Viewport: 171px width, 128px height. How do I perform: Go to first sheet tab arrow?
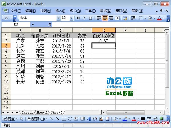tap(3, 112)
